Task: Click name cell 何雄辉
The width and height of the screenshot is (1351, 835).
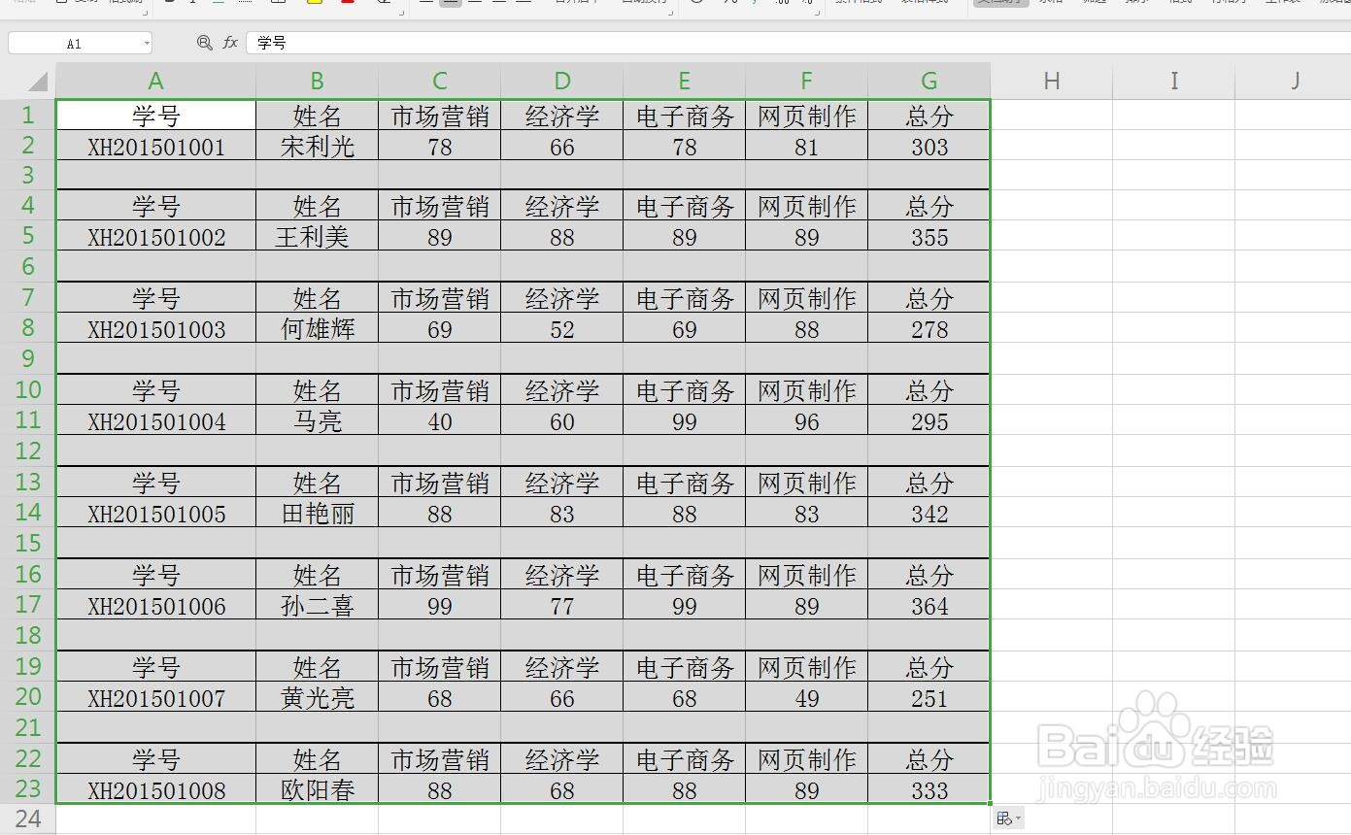Action: pos(318,329)
